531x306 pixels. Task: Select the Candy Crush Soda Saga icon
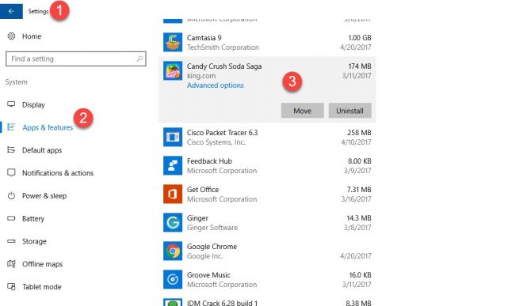tap(173, 70)
